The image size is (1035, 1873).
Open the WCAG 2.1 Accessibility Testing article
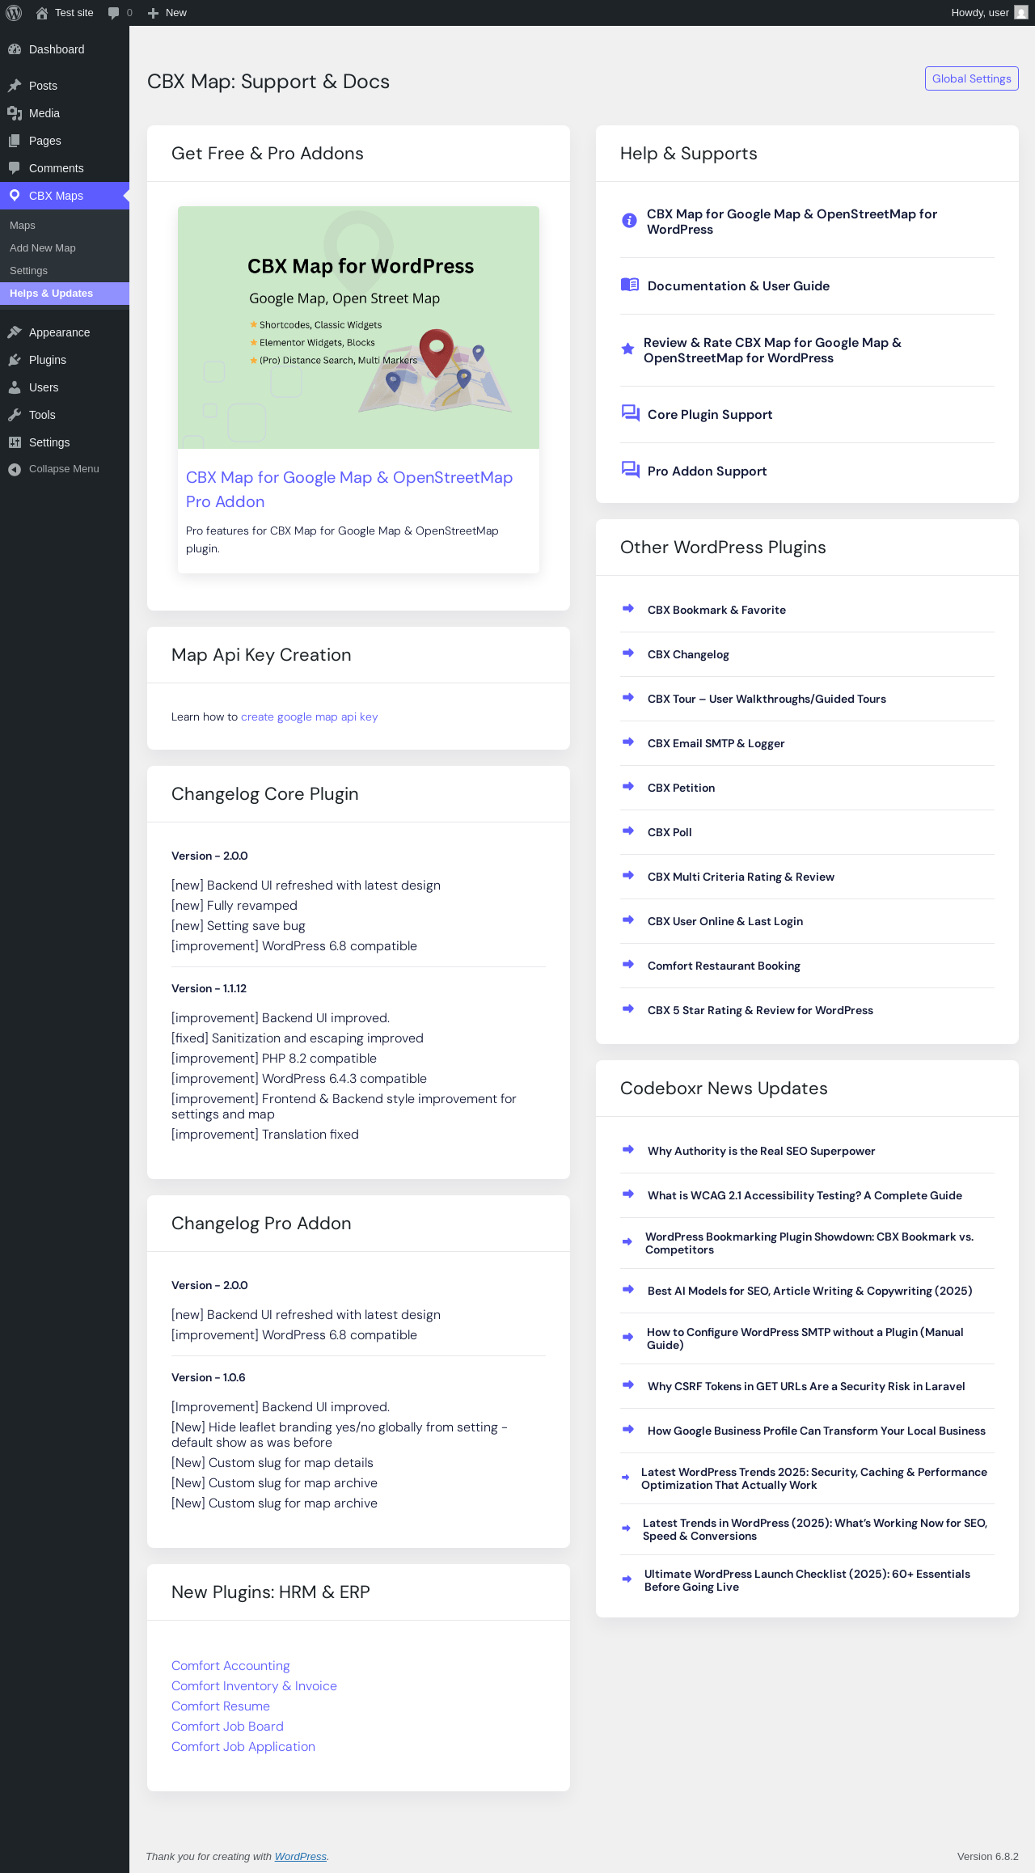click(805, 1195)
